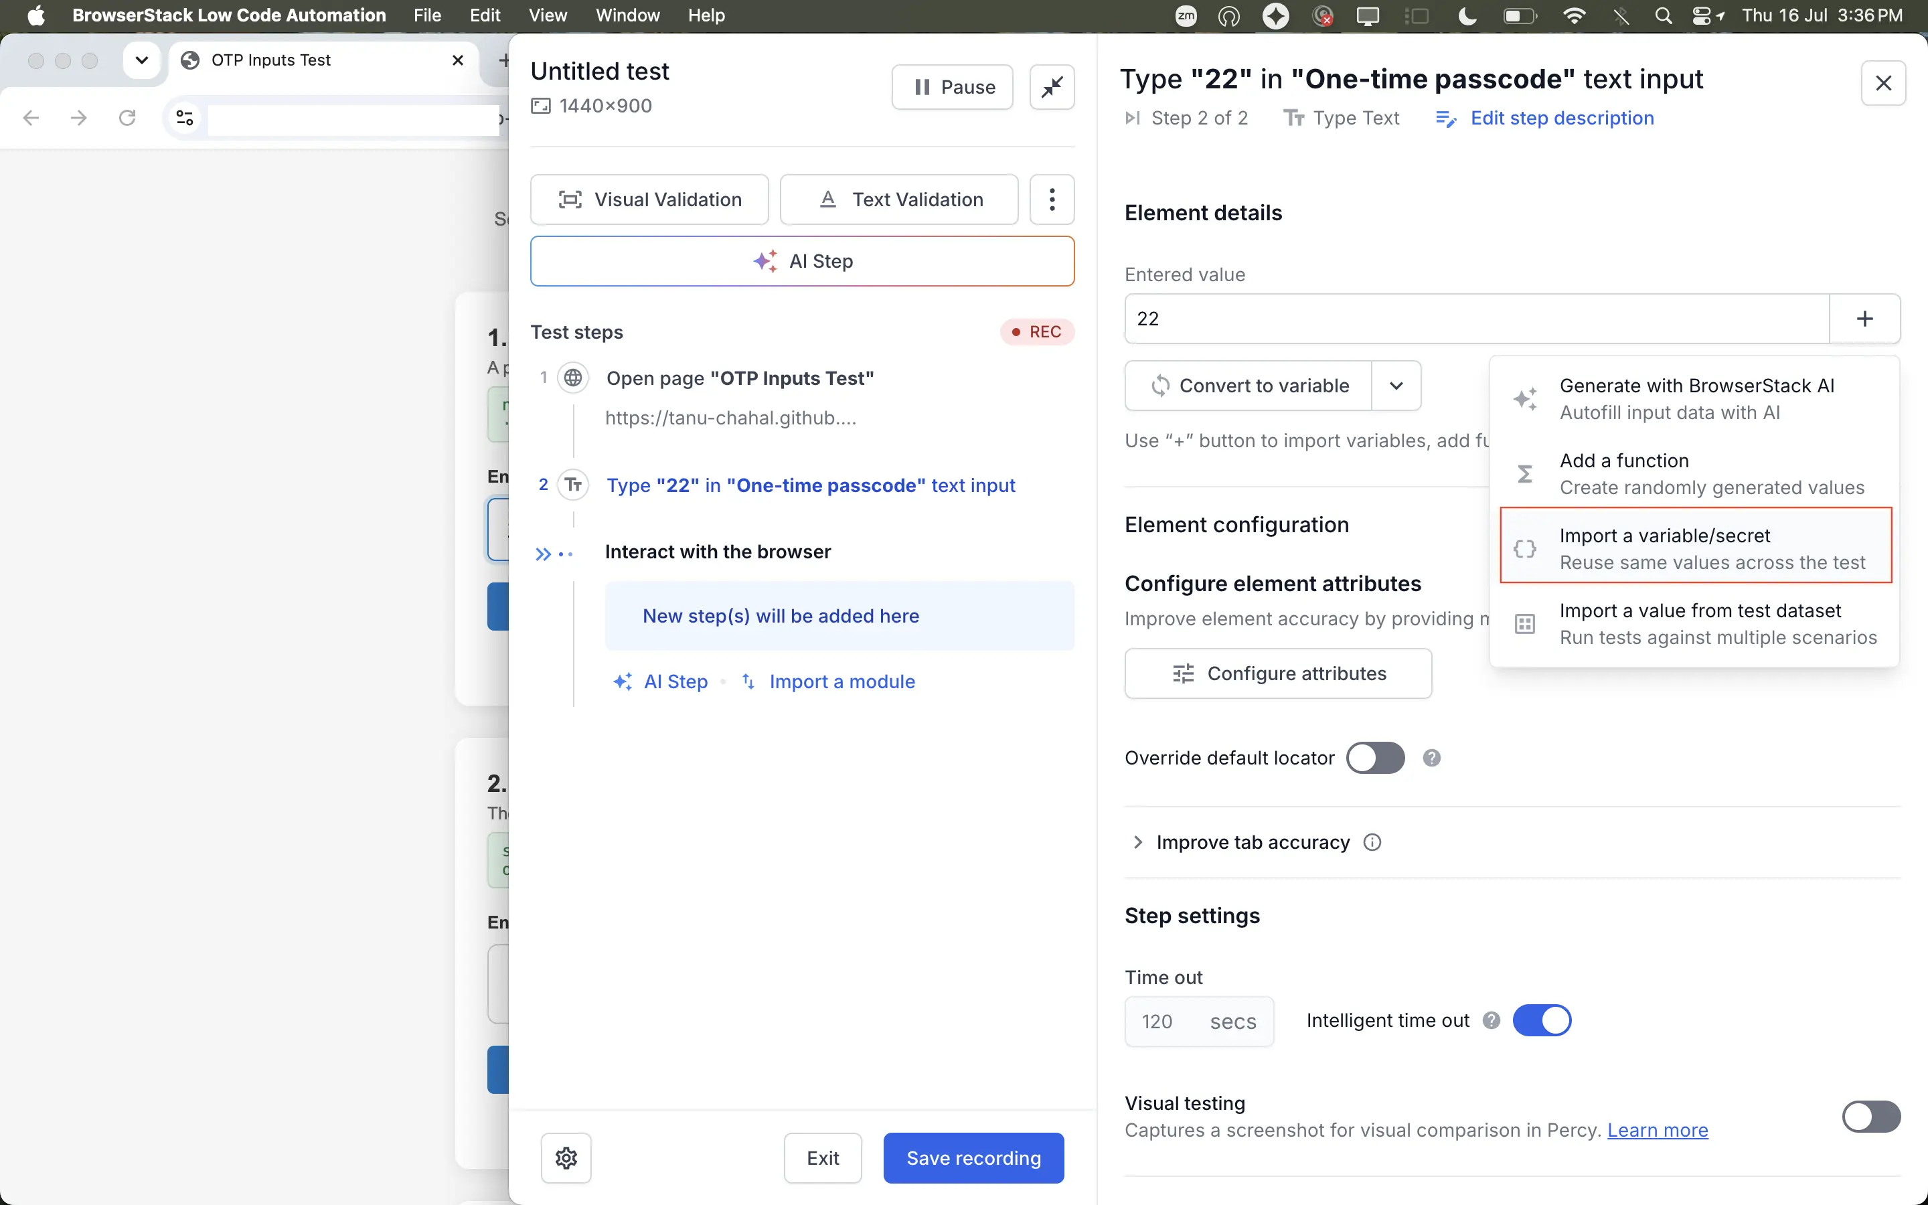Enable the Visual testing toggle
The height and width of the screenshot is (1205, 1928).
click(1870, 1117)
